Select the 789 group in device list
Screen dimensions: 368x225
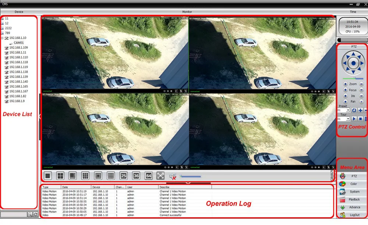(x=7, y=33)
